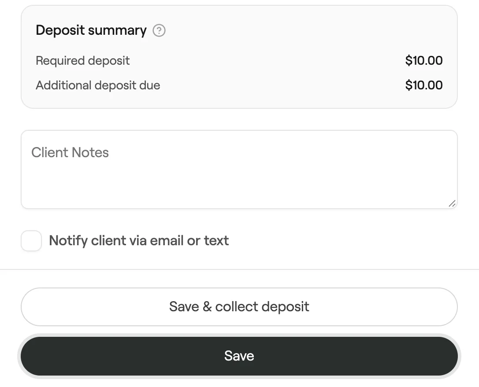Open the Deposit summary help icon
Screen dimensions: 479x387
tap(159, 30)
